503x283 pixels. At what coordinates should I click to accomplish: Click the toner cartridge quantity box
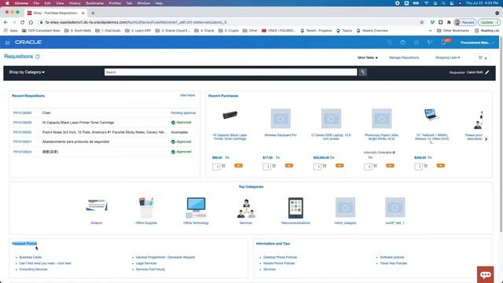[216, 167]
